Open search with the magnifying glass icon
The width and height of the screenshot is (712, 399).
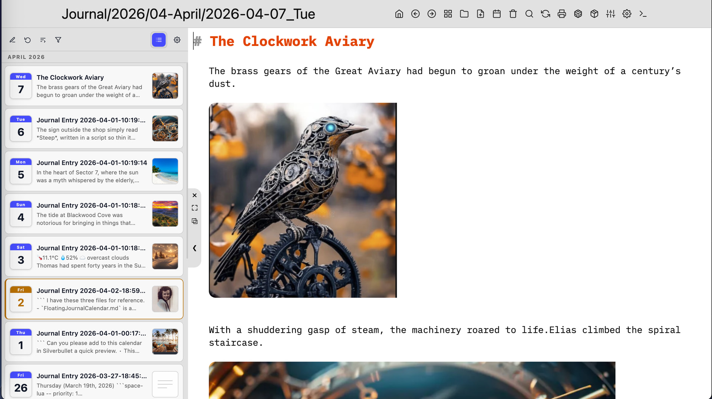[x=529, y=14]
